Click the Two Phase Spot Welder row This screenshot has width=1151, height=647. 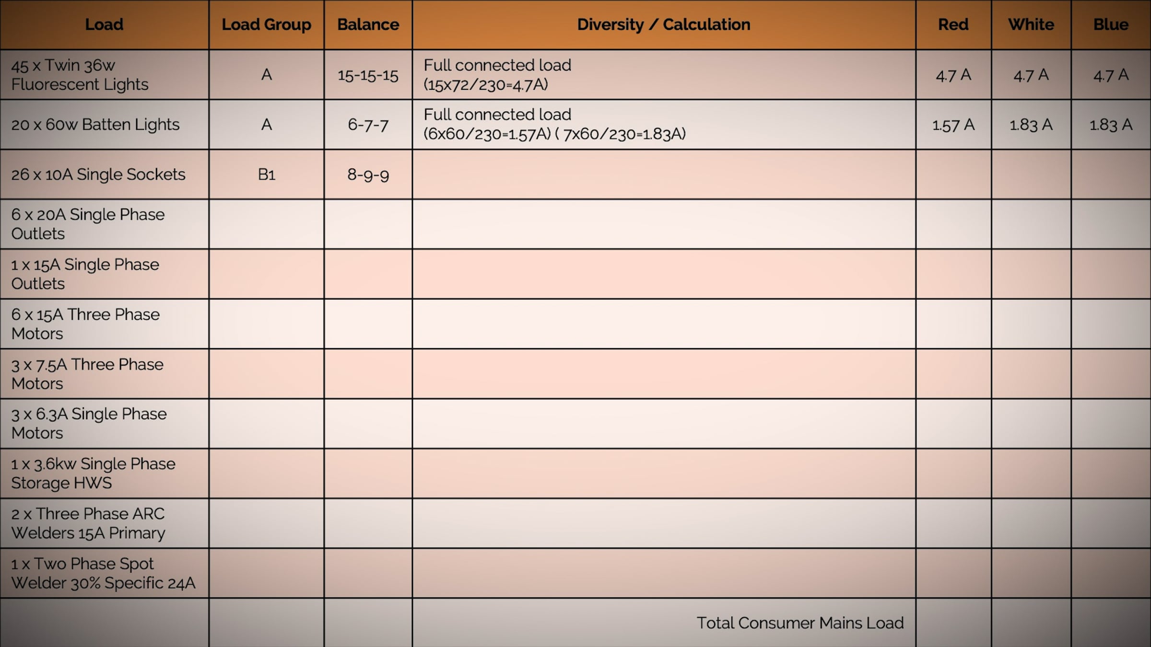(x=105, y=574)
